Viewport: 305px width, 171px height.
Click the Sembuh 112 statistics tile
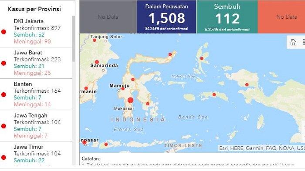coord(227,17)
